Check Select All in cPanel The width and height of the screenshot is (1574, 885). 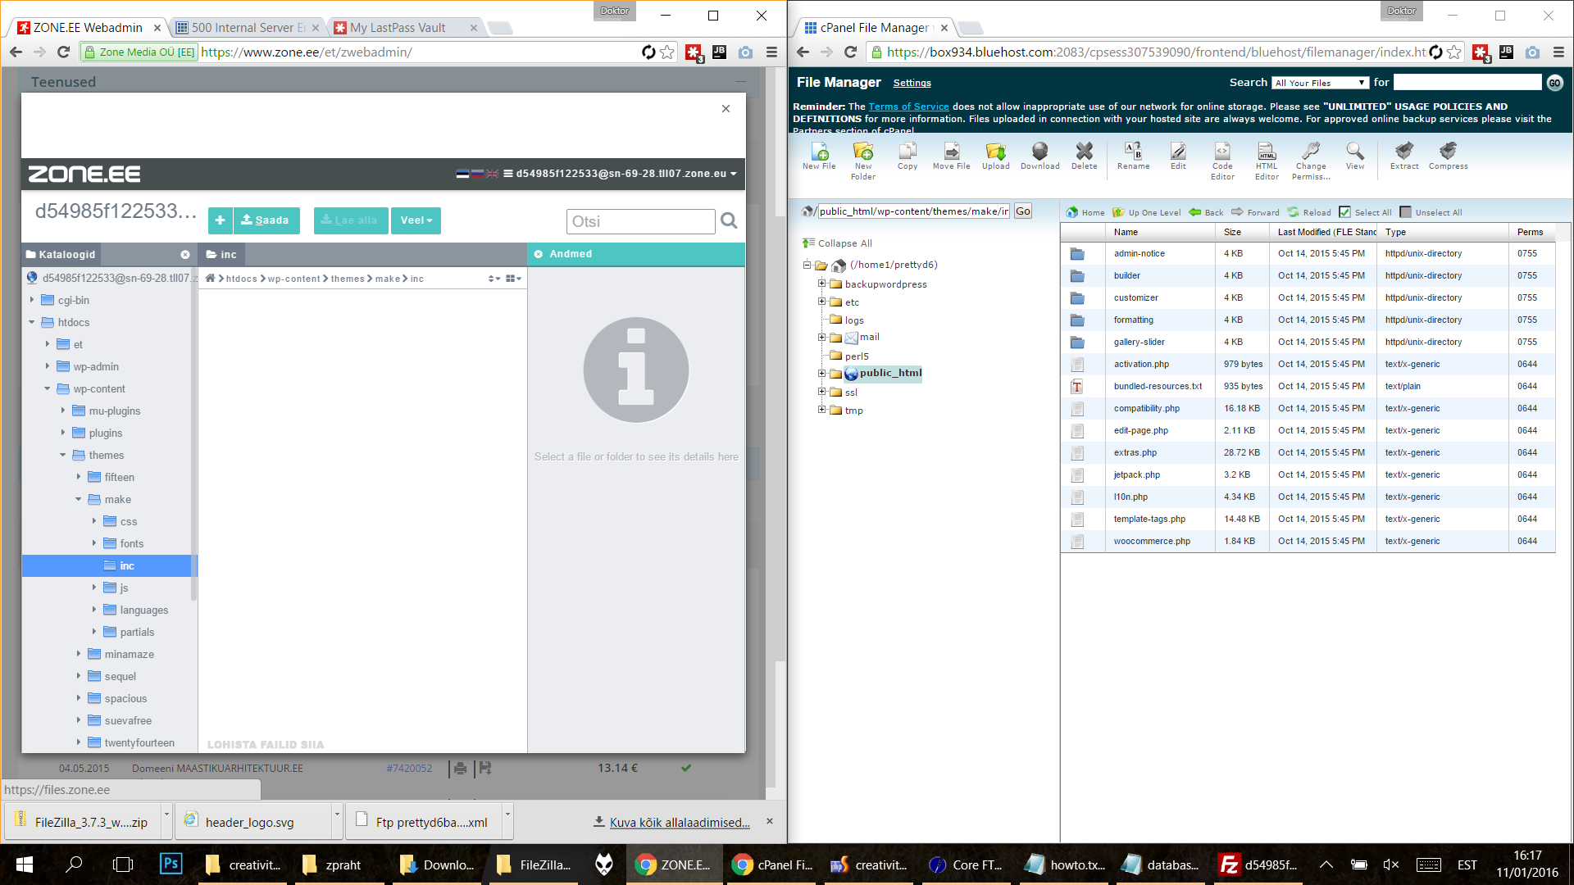pos(1344,212)
